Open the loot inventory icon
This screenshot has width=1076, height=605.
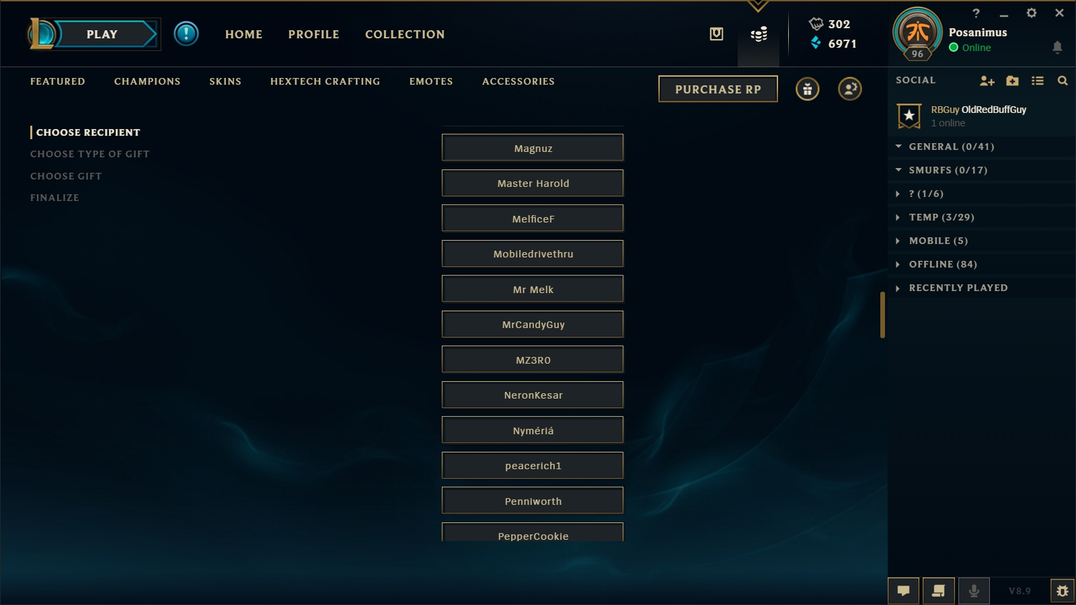[x=716, y=34]
